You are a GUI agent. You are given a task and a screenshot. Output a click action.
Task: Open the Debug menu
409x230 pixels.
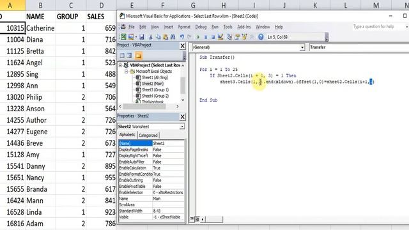[x=201, y=27]
